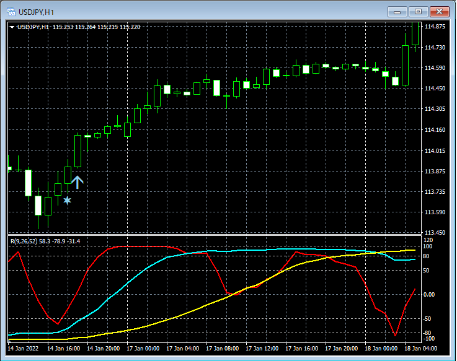Close the USDJPY,H1 chart window

click(440, 12)
